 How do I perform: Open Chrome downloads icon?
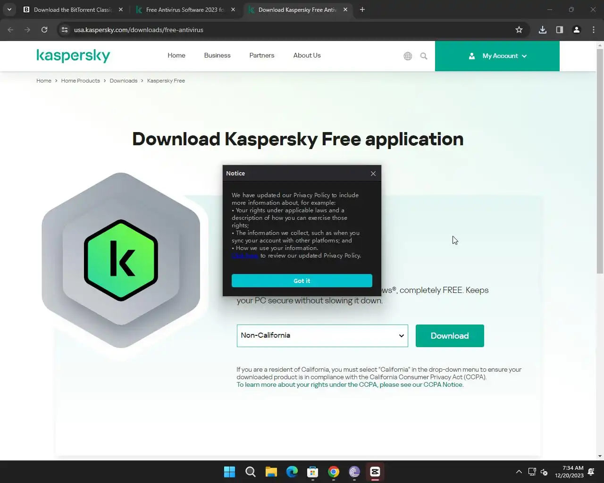(543, 30)
